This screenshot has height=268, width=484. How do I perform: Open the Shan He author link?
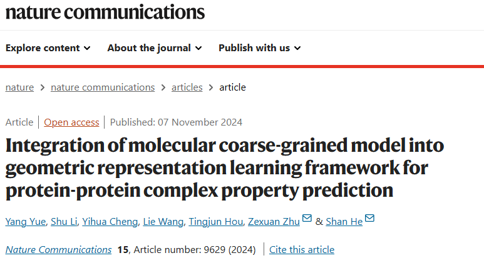(344, 221)
